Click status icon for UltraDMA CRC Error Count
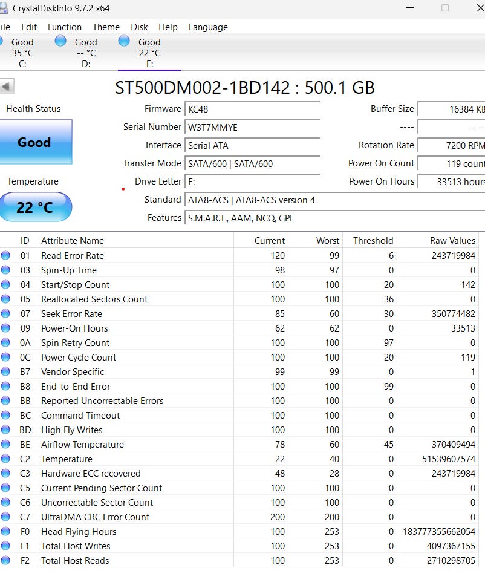The height and width of the screenshot is (588, 485). point(5,517)
